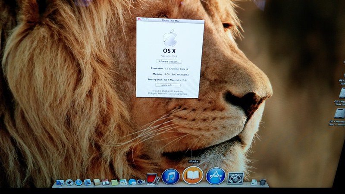Open Messages speech bubble icon

coord(132,182)
